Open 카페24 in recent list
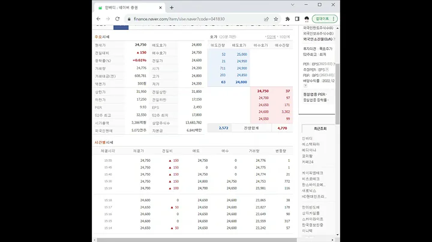The height and width of the screenshot is (242, 432). pyautogui.click(x=307, y=162)
